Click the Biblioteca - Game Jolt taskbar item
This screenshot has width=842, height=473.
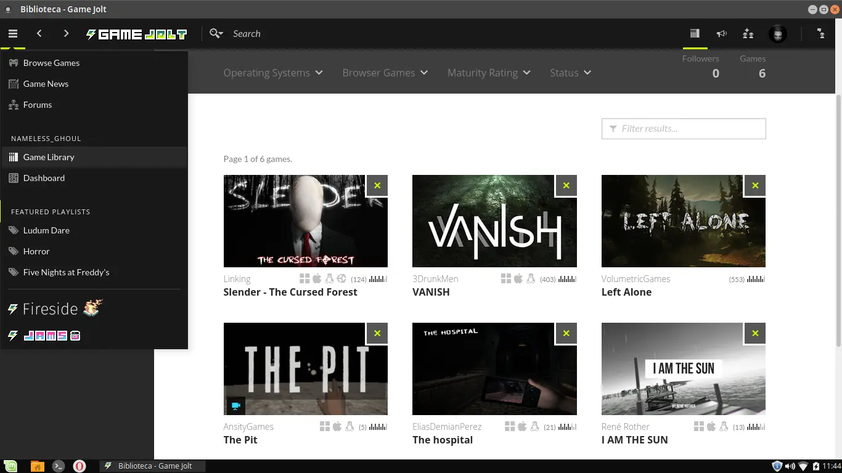(x=152, y=466)
